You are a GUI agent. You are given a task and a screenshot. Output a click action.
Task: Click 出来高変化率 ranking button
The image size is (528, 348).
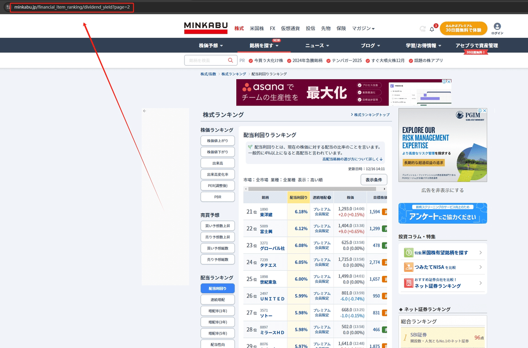(x=217, y=174)
